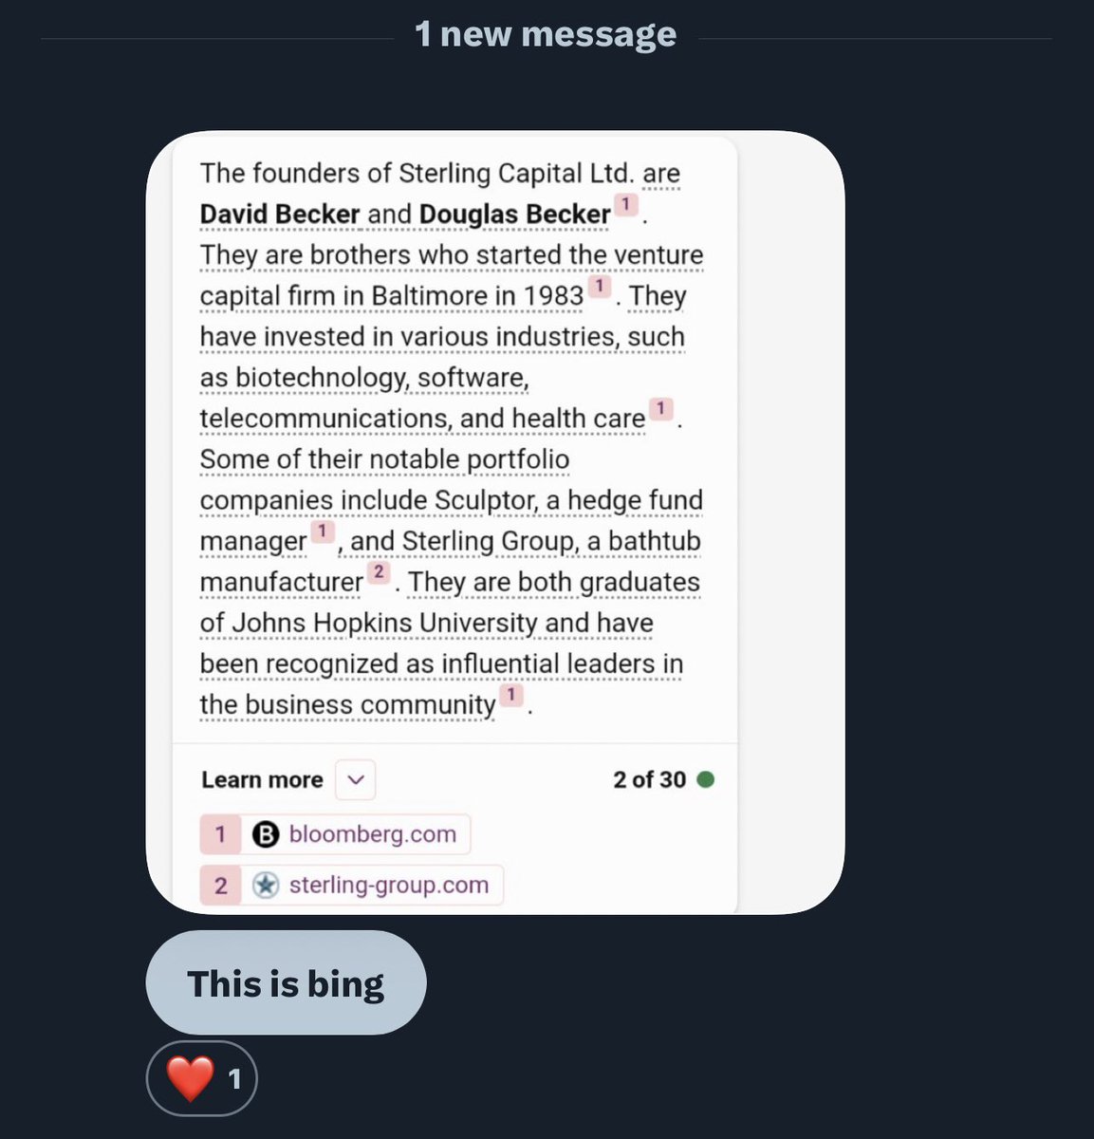The width and height of the screenshot is (1094, 1139).
Task: Click the '1 new message' divider label
Action: [x=546, y=34]
